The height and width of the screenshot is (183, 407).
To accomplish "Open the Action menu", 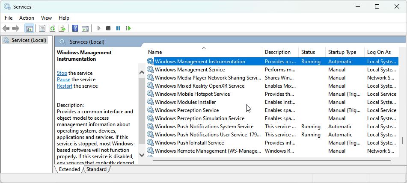I will 27,18.
